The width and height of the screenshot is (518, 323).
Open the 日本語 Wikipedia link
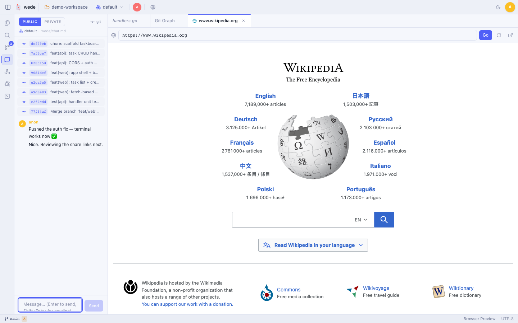[x=361, y=96]
